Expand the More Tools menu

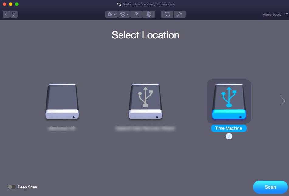click(x=272, y=14)
